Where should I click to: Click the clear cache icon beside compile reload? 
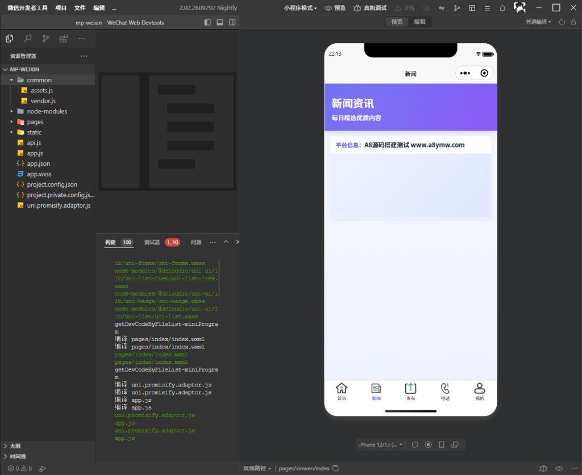click(573, 22)
